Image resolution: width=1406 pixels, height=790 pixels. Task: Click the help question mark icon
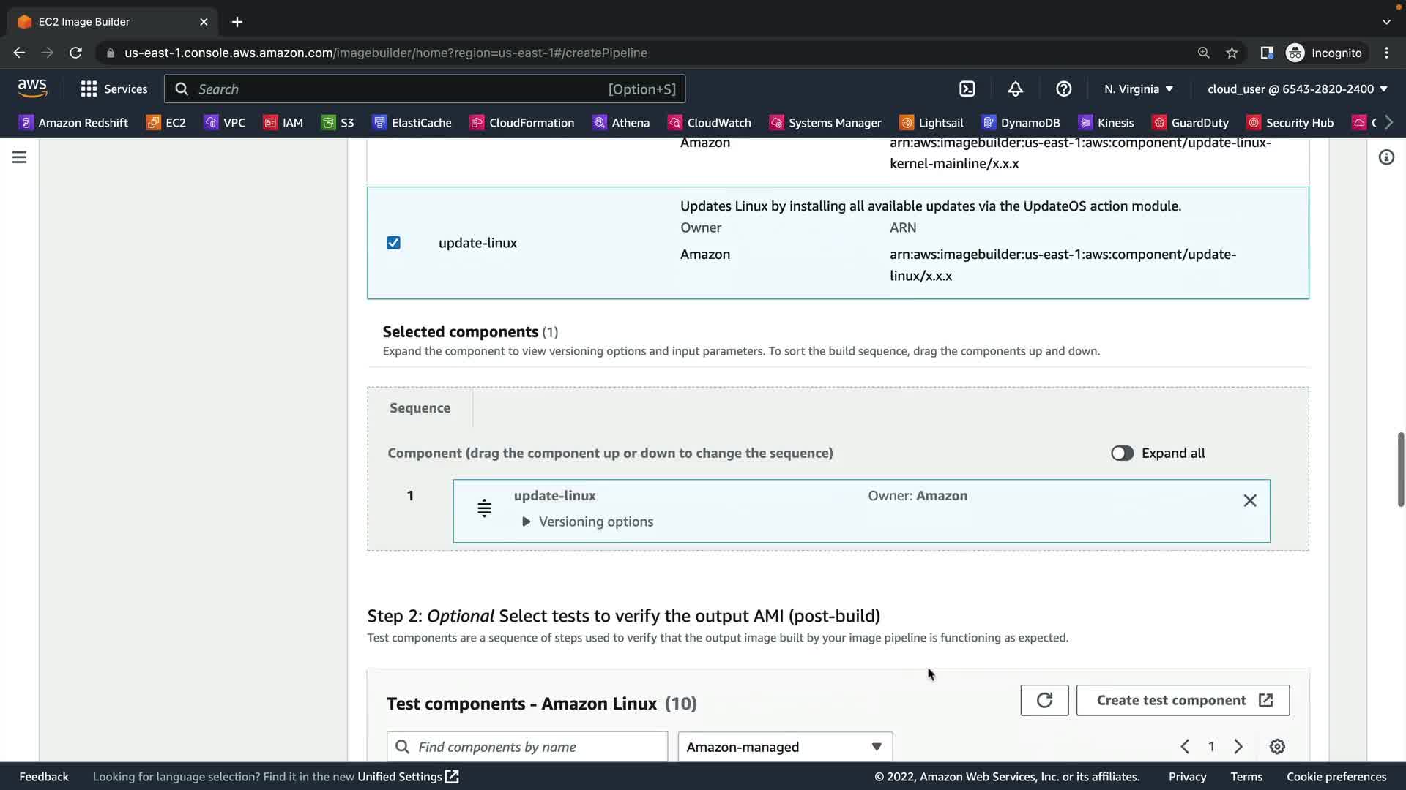1063,89
